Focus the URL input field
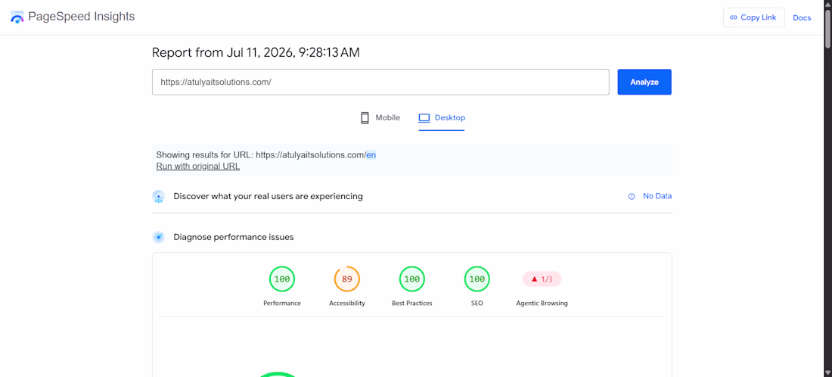This screenshot has width=832, height=377. 380,83
